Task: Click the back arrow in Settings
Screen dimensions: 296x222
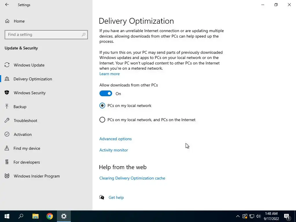Action: tap(7, 5)
